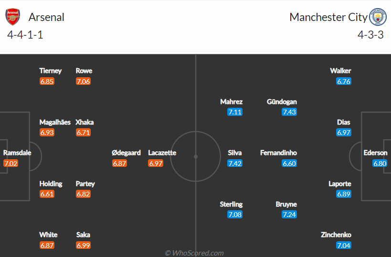This screenshot has height=257, width=391.
Task: Click Bruyne's 7.24 rating badge
Action: [x=289, y=215]
